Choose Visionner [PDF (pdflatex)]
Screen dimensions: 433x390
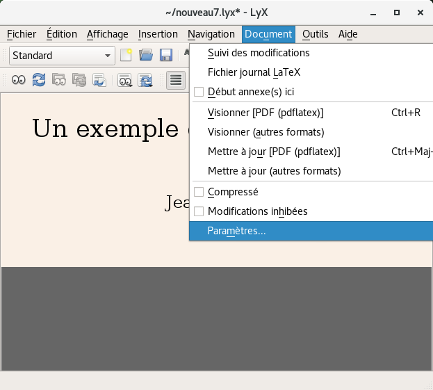311,113
